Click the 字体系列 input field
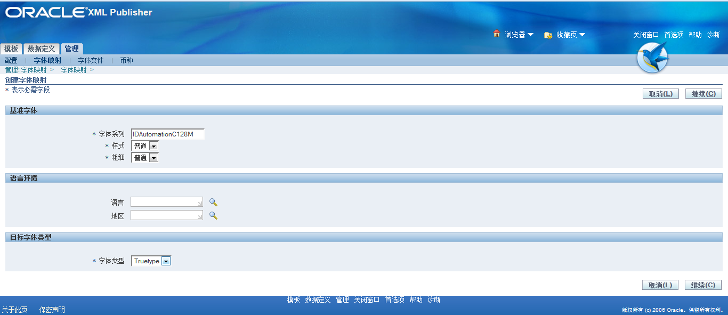The height and width of the screenshot is (315, 728). click(167, 134)
